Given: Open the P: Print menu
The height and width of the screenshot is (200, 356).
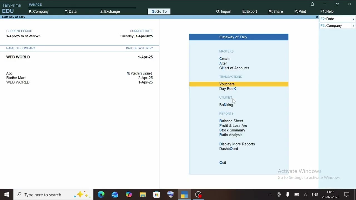Looking at the screenshot, I should (x=300, y=11).
